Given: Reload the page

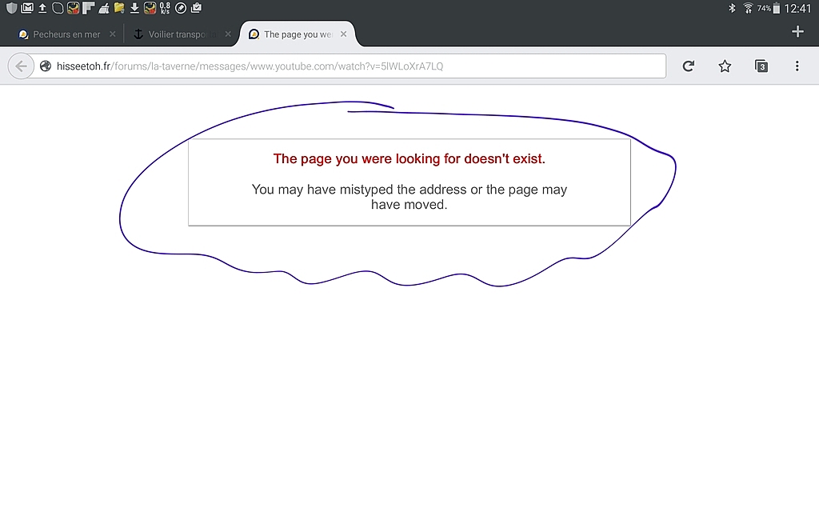Looking at the screenshot, I should point(689,66).
